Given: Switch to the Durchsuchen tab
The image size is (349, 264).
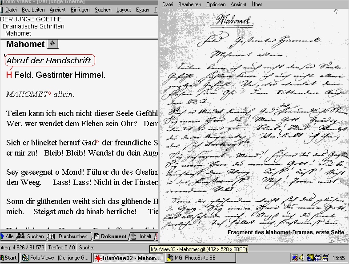Looking at the screenshot, I should (x=69, y=236).
